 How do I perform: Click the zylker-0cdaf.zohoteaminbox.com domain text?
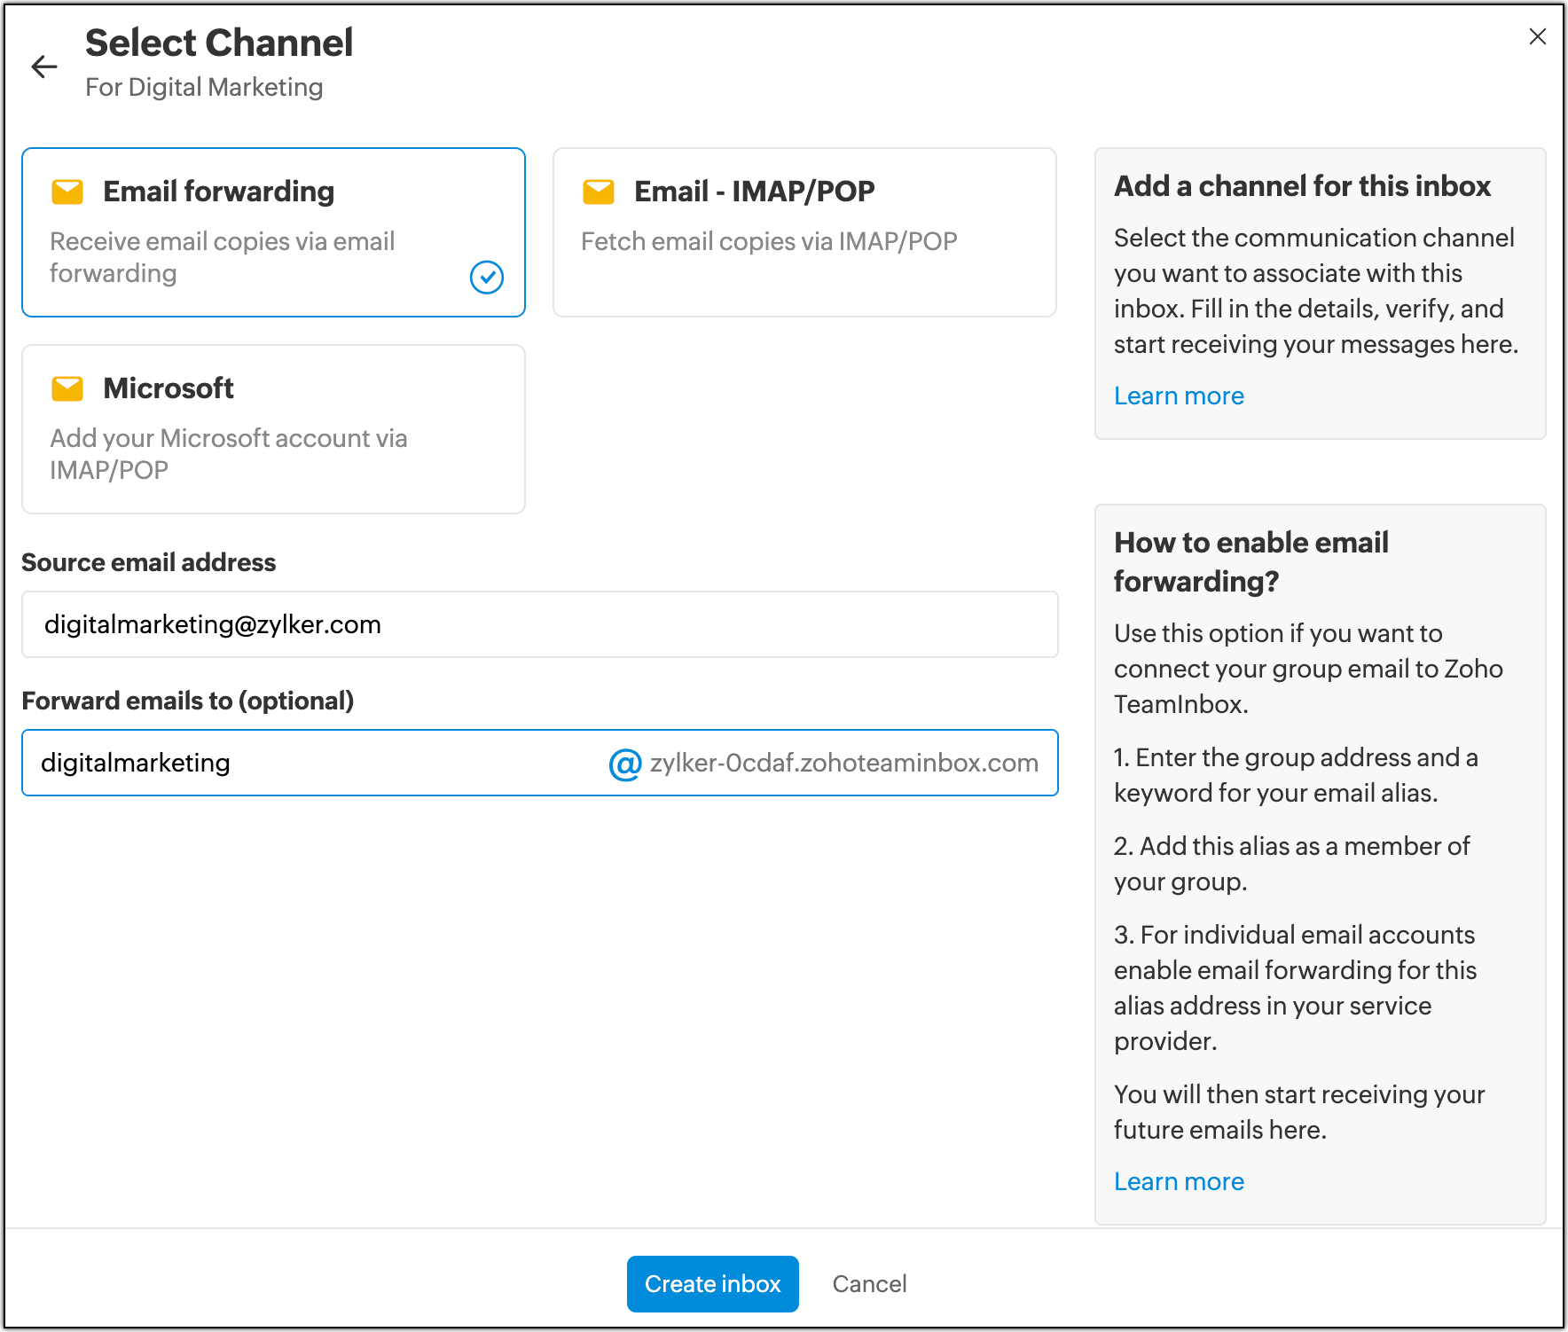coord(843,764)
